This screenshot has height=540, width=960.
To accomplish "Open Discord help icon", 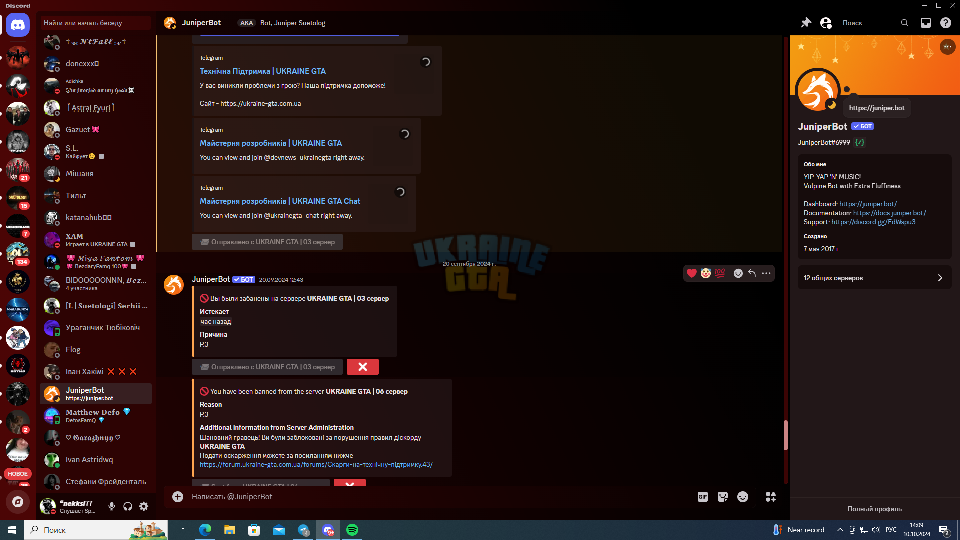I will (x=945, y=23).
